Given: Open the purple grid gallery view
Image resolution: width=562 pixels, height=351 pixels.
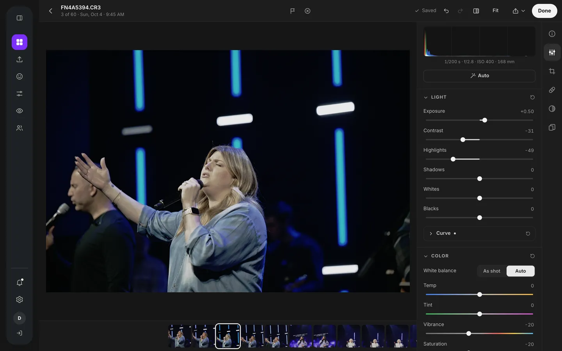Looking at the screenshot, I should 20,42.
